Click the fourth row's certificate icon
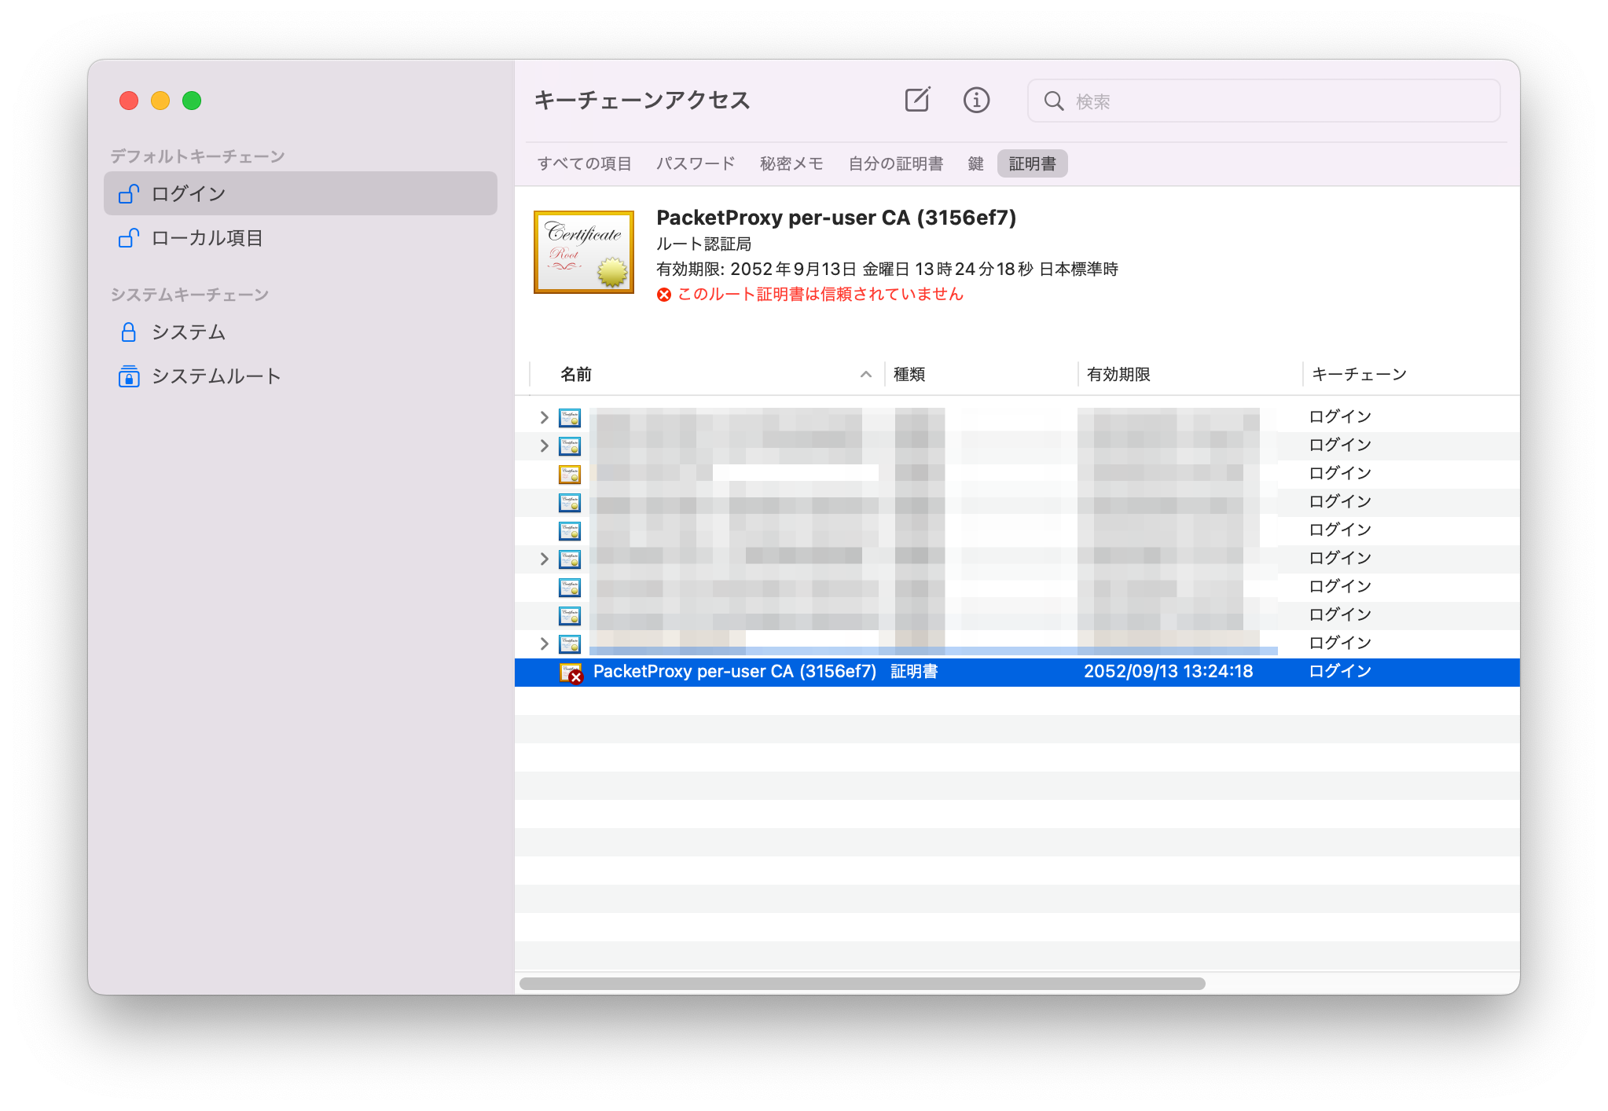The width and height of the screenshot is (1608, 1111). tap(570, 502)
